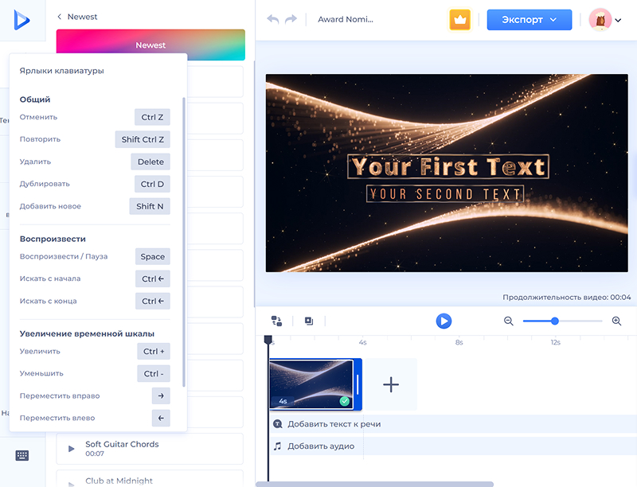Click the duplicate scene icon above timeline
637x487 pixels.
pyautogui.click(x=309, y=321)
